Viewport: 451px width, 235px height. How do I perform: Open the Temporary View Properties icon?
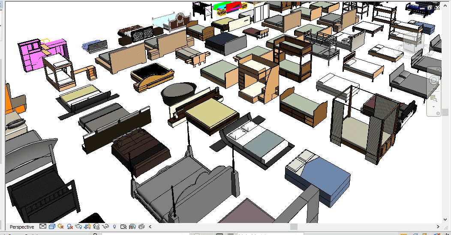pos(123,226)
